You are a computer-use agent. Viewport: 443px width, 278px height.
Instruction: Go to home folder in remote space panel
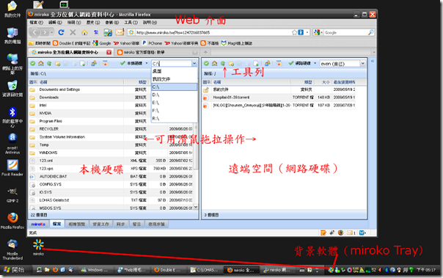coord(215,63)
